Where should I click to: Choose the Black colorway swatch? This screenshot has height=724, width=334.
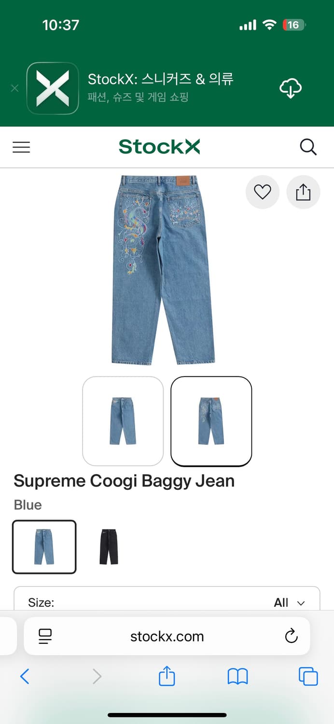109,547
